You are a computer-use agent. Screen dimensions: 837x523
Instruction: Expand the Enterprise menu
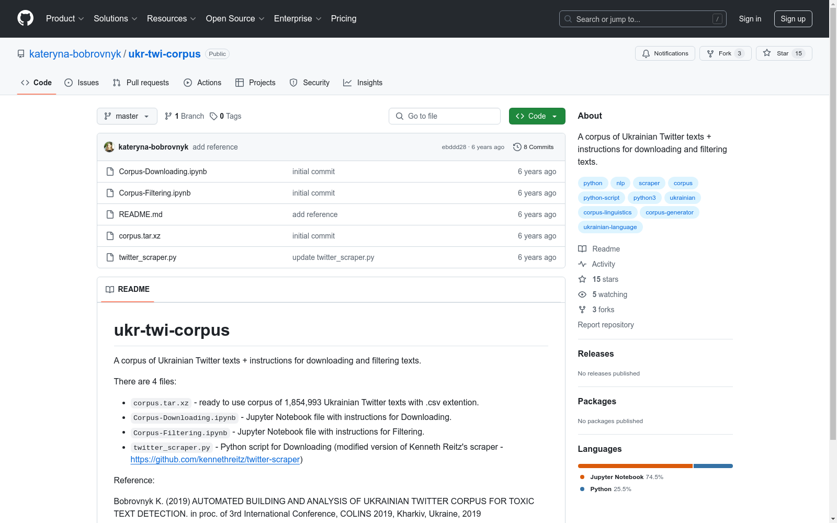click(x=298, y=19)
